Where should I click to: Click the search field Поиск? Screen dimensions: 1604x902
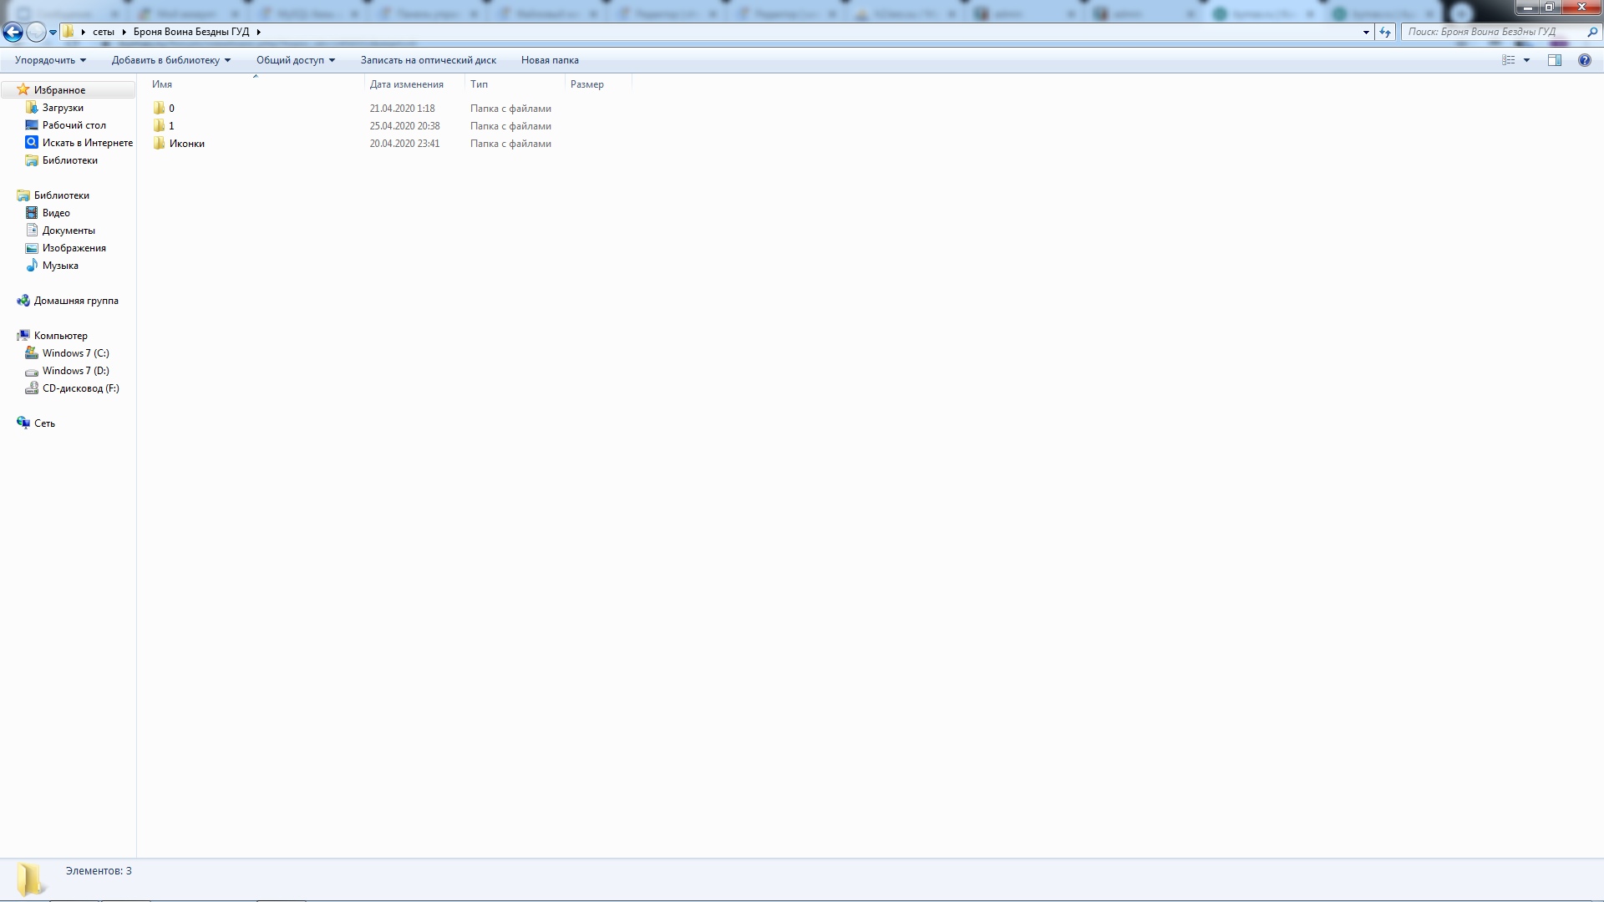click(1491, 32)
